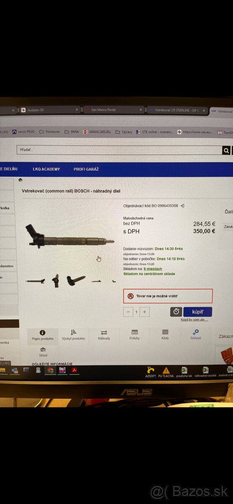Open LKQ ACADEMY in the blue menu
Image resolution: width=233 pixels, height=504 pixels.
pos(47,169)
